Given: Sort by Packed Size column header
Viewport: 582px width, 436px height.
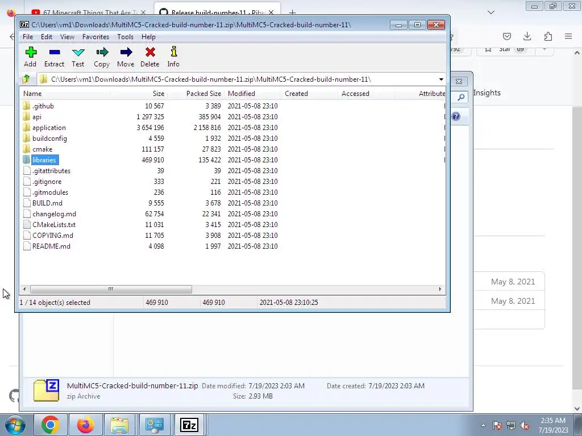Looking at the screenshot, I should coord(196,94).
